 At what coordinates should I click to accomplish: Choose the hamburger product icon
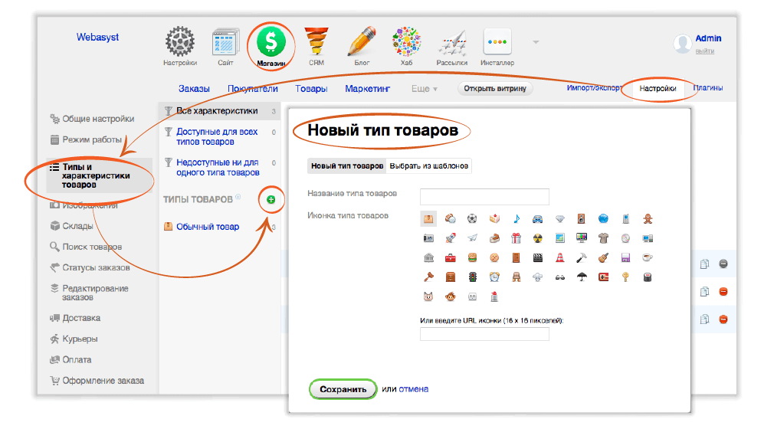pos(472,257)
